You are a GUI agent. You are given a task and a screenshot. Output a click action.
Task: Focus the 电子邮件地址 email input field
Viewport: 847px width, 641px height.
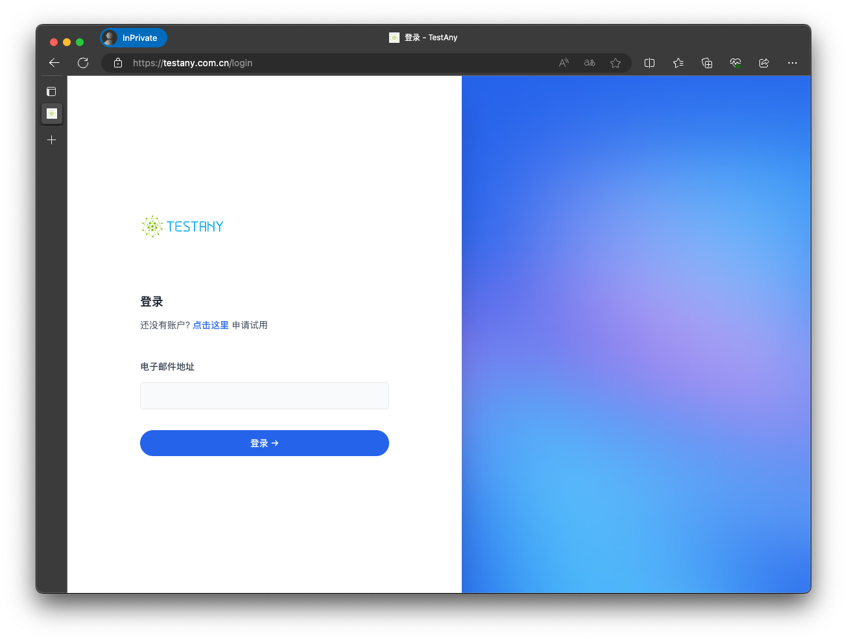coord(265,396)
